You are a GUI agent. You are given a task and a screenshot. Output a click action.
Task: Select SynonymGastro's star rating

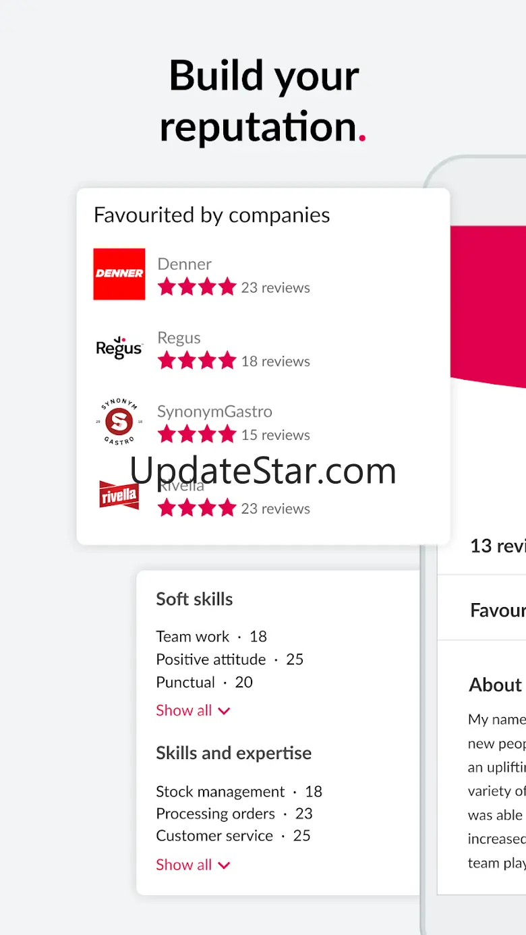click(x=197, y=434)
